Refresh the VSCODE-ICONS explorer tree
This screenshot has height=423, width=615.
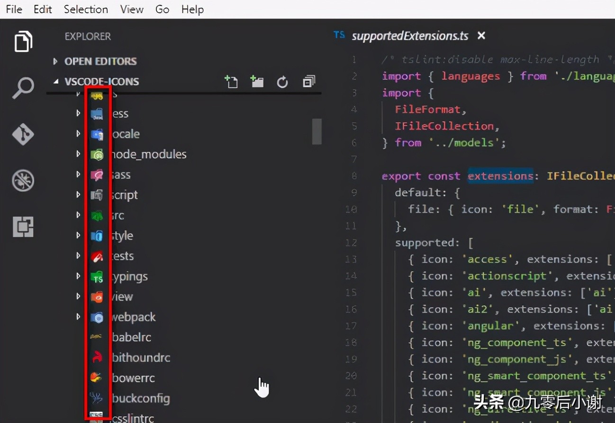pyautogui.click(x=282, y=82)
